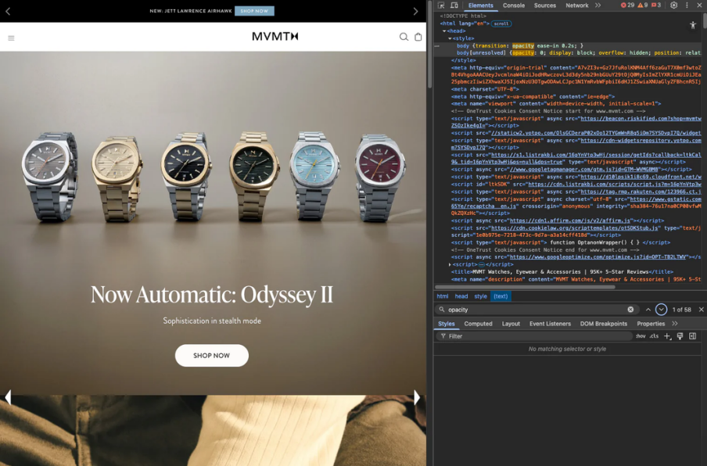The image size is (707, 466).
Task: Open the Computed styles tab
Action: (x=478, y=324)
